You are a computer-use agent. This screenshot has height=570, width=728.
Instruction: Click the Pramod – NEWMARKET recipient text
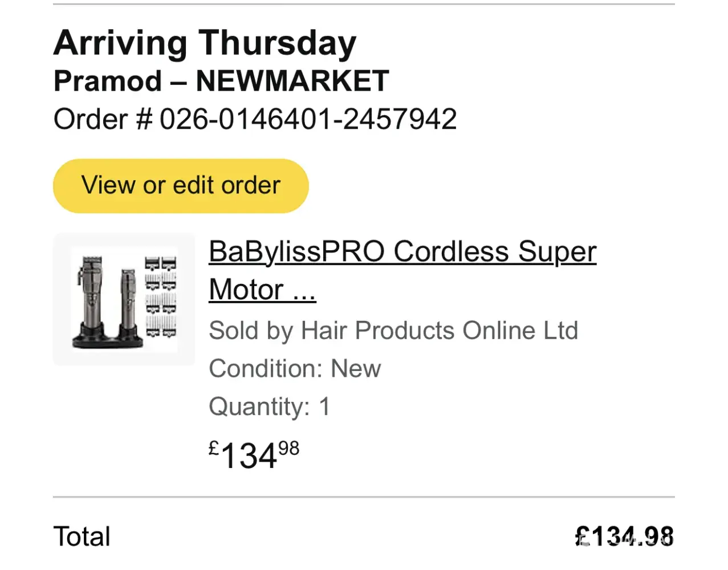coord(221,81)
